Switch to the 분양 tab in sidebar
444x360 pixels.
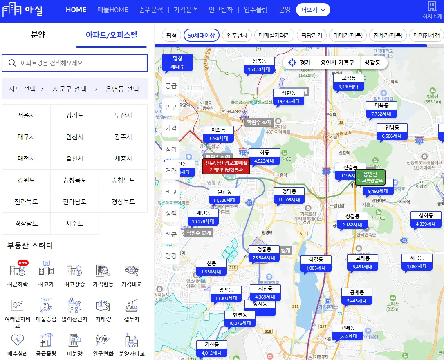click(38, 35)
